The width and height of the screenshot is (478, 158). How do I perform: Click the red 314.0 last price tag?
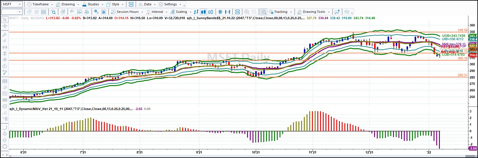coord(473,55)
